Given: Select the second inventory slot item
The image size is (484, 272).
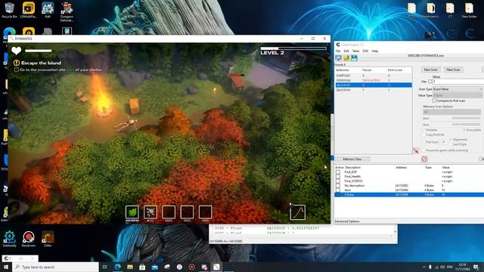Looking at the screenshot, I should (x=150, y=212).
